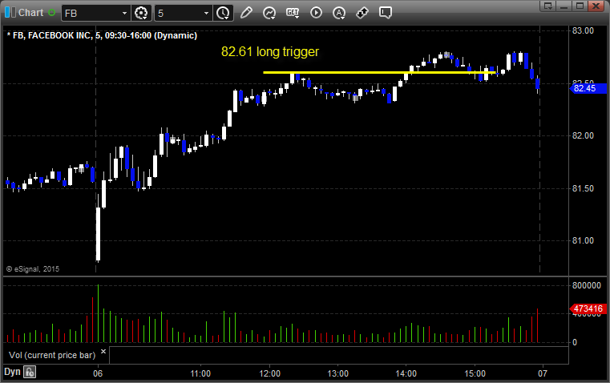
Task: Click the window linking color bars icon
Action: [x=10, y=13]
